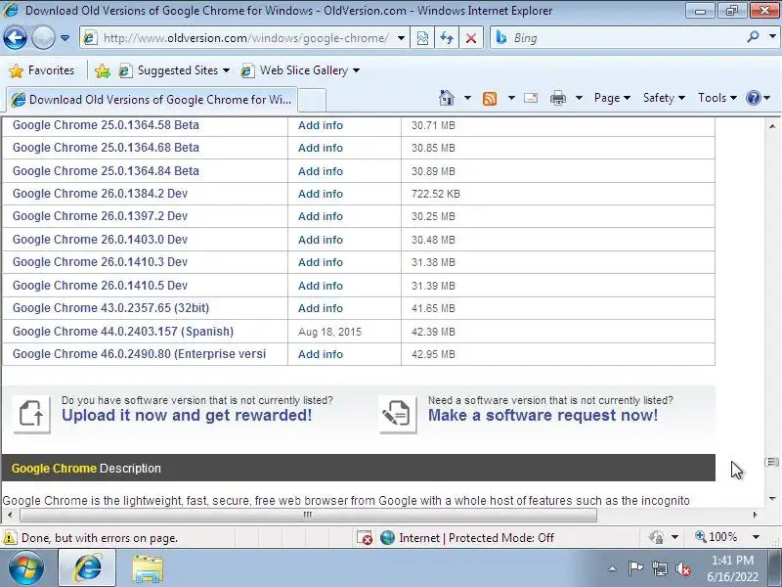Refresh the page with the Refresh icon
The width and height of the screenshot is (782, 587).
coord(447,38)
